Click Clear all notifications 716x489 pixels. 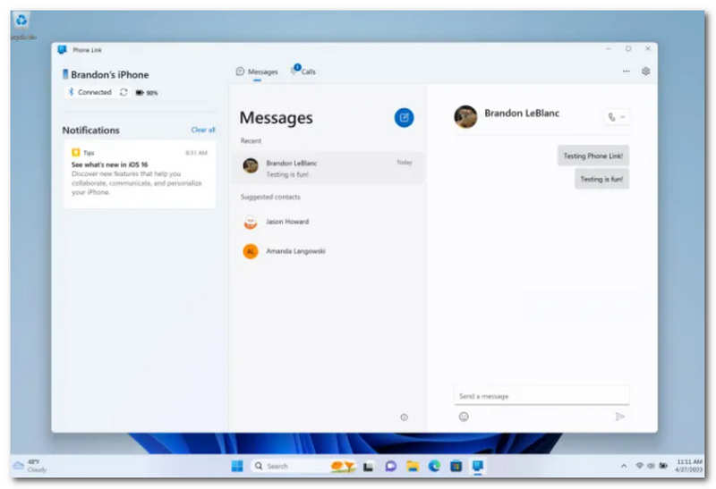[x=203, y=130]
